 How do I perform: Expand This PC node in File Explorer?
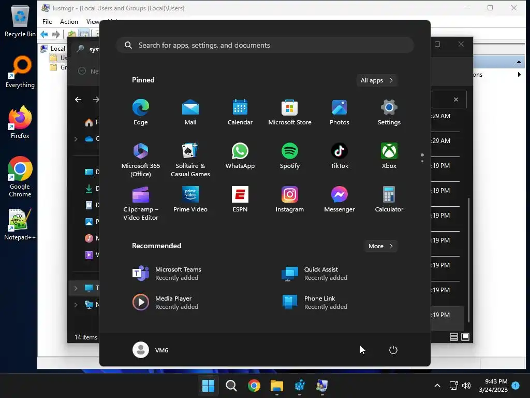76,288
